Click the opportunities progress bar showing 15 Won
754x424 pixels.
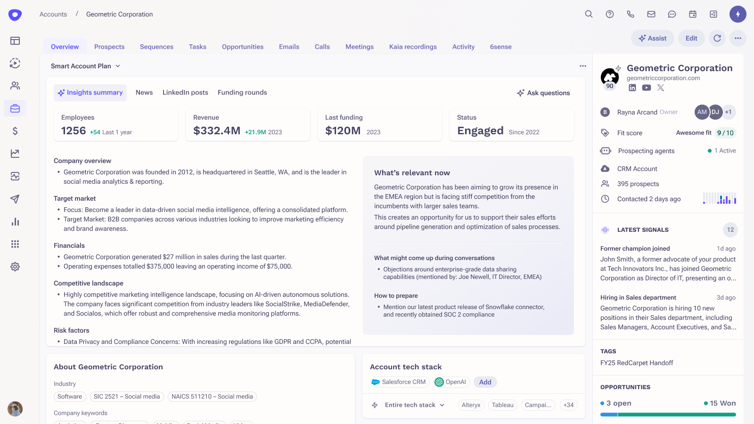[668, 414]
